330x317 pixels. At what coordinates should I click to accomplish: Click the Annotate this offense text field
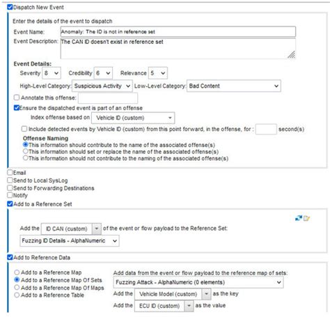(x=108, y=98)
